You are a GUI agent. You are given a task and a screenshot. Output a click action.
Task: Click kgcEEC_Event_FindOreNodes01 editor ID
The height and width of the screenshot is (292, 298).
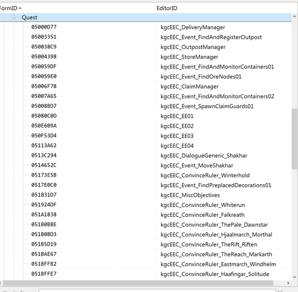tap(201, 77)
